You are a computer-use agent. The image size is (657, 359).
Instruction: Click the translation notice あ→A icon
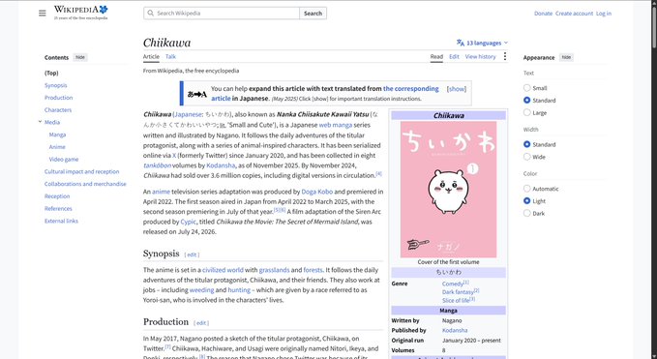pyautogui.click(x=197, y=94)
